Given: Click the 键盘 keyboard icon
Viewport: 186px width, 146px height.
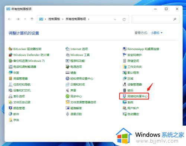Looking at the screenshot, I should [68, 73].
